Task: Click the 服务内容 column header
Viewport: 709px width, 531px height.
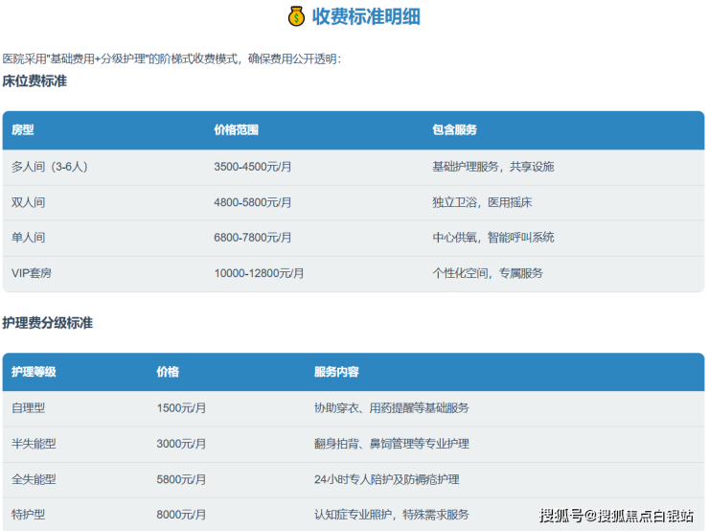Action: point(336,372)
